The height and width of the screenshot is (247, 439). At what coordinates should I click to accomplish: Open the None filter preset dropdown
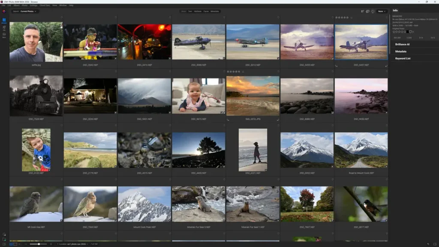(x=382, y=11)
